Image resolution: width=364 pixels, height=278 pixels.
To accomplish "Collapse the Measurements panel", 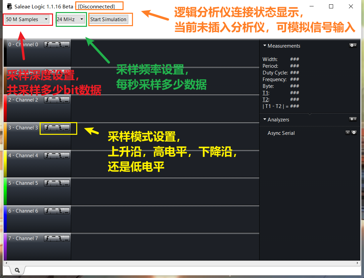I will (265, 46).
